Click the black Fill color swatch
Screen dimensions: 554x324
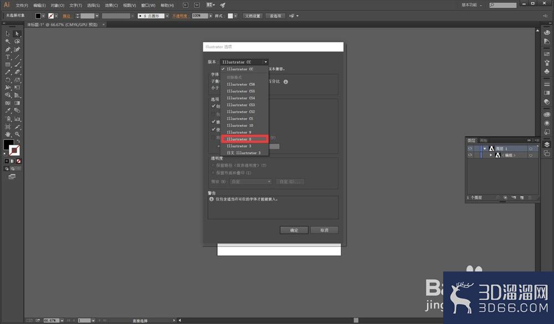click(x=8, y=145)
